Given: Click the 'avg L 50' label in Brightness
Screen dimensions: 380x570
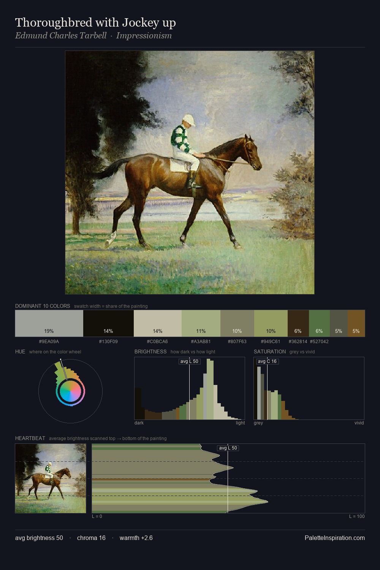Looking at the screenshot, I should point(189,361).
